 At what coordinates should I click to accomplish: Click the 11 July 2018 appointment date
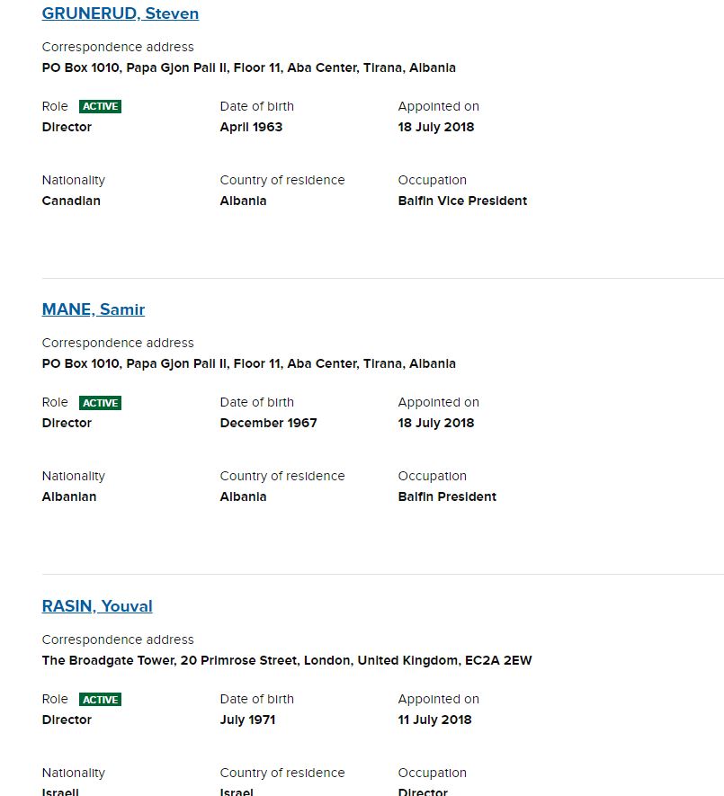(434, 720)
